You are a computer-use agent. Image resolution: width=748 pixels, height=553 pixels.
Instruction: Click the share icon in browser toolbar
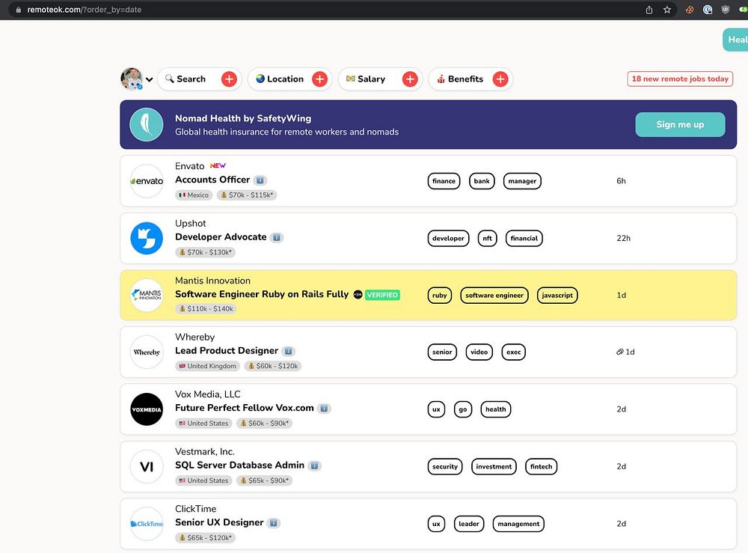click(x=649, y=10)
